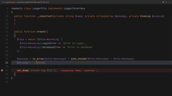The image size is (172, 96).
Task: Click __construct function name
Action: (45, 16)
